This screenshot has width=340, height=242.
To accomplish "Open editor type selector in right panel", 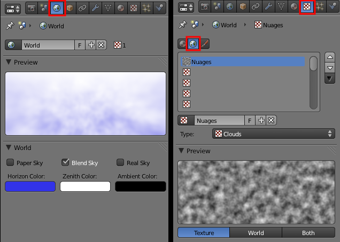I will click(186, 7).
